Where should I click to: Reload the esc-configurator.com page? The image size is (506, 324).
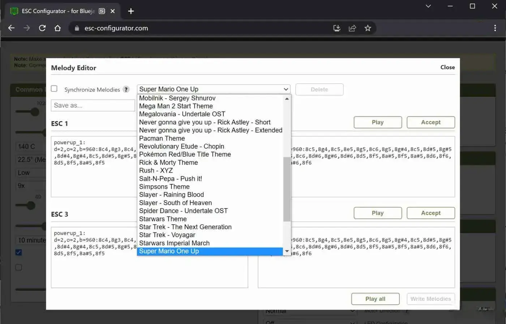tap(43, 28)
